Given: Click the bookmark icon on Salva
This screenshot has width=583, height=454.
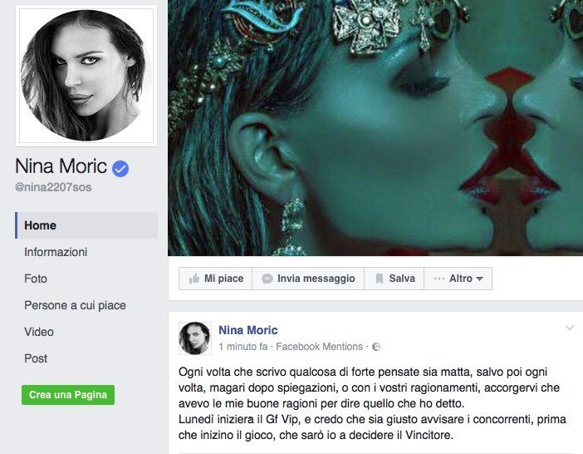Looking at the screenshot, I should click(x=380, y=279).
